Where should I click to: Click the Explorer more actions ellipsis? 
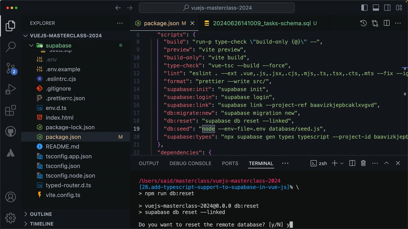pyautogui.click(x=120, y=23)
